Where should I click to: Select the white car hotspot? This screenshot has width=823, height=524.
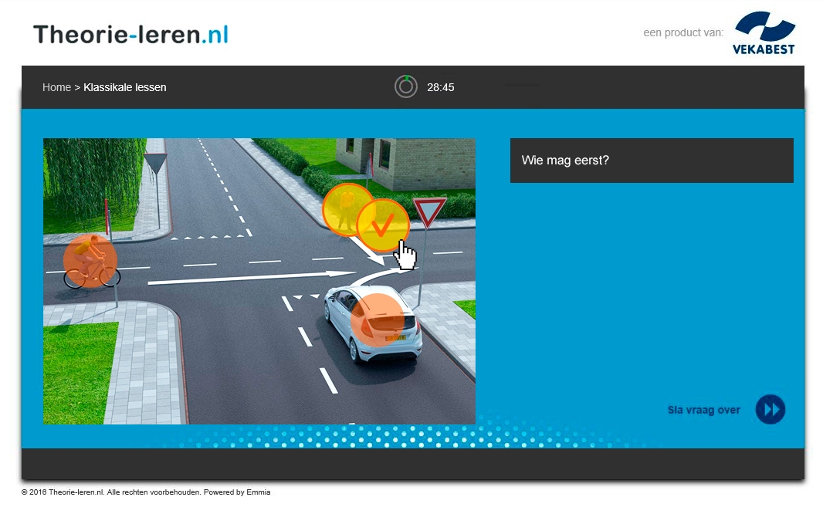(378, 320)
